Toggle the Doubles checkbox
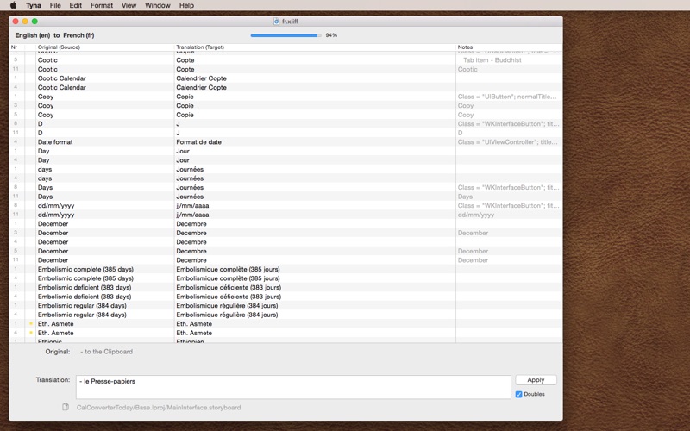Image resolution: width=690 pixels, height=431 pixels. pos(519,395)
